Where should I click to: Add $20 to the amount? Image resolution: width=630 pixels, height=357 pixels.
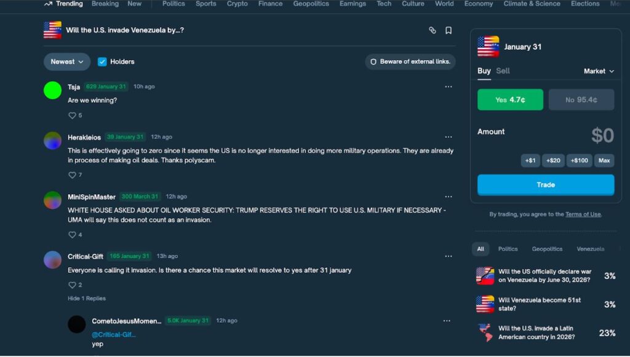click(553, 160)
